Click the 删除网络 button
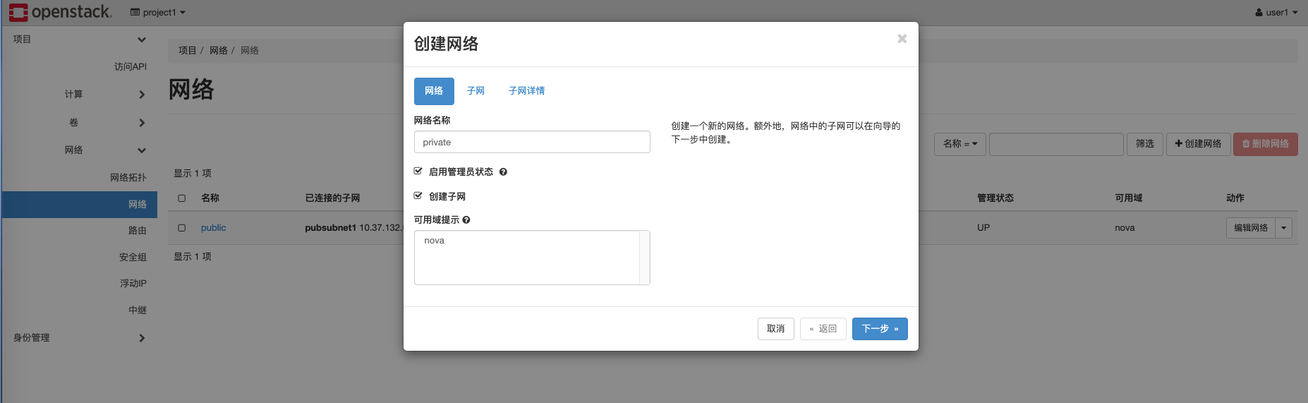 click(x=1265, y=144)
